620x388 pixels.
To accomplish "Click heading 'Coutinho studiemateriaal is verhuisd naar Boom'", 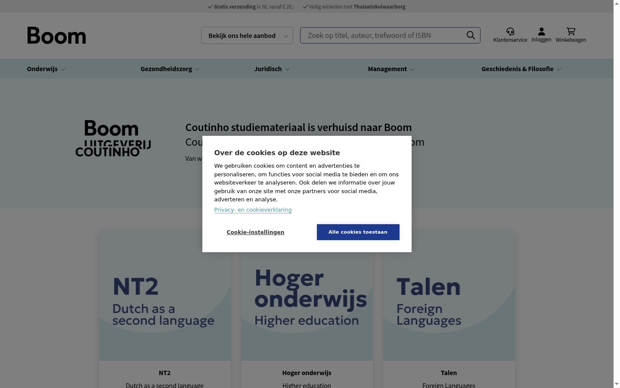I will (298, 128).
